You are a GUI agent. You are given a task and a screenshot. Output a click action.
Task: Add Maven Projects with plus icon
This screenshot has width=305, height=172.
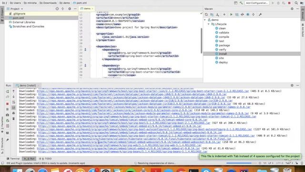click(x=224, y=14)
